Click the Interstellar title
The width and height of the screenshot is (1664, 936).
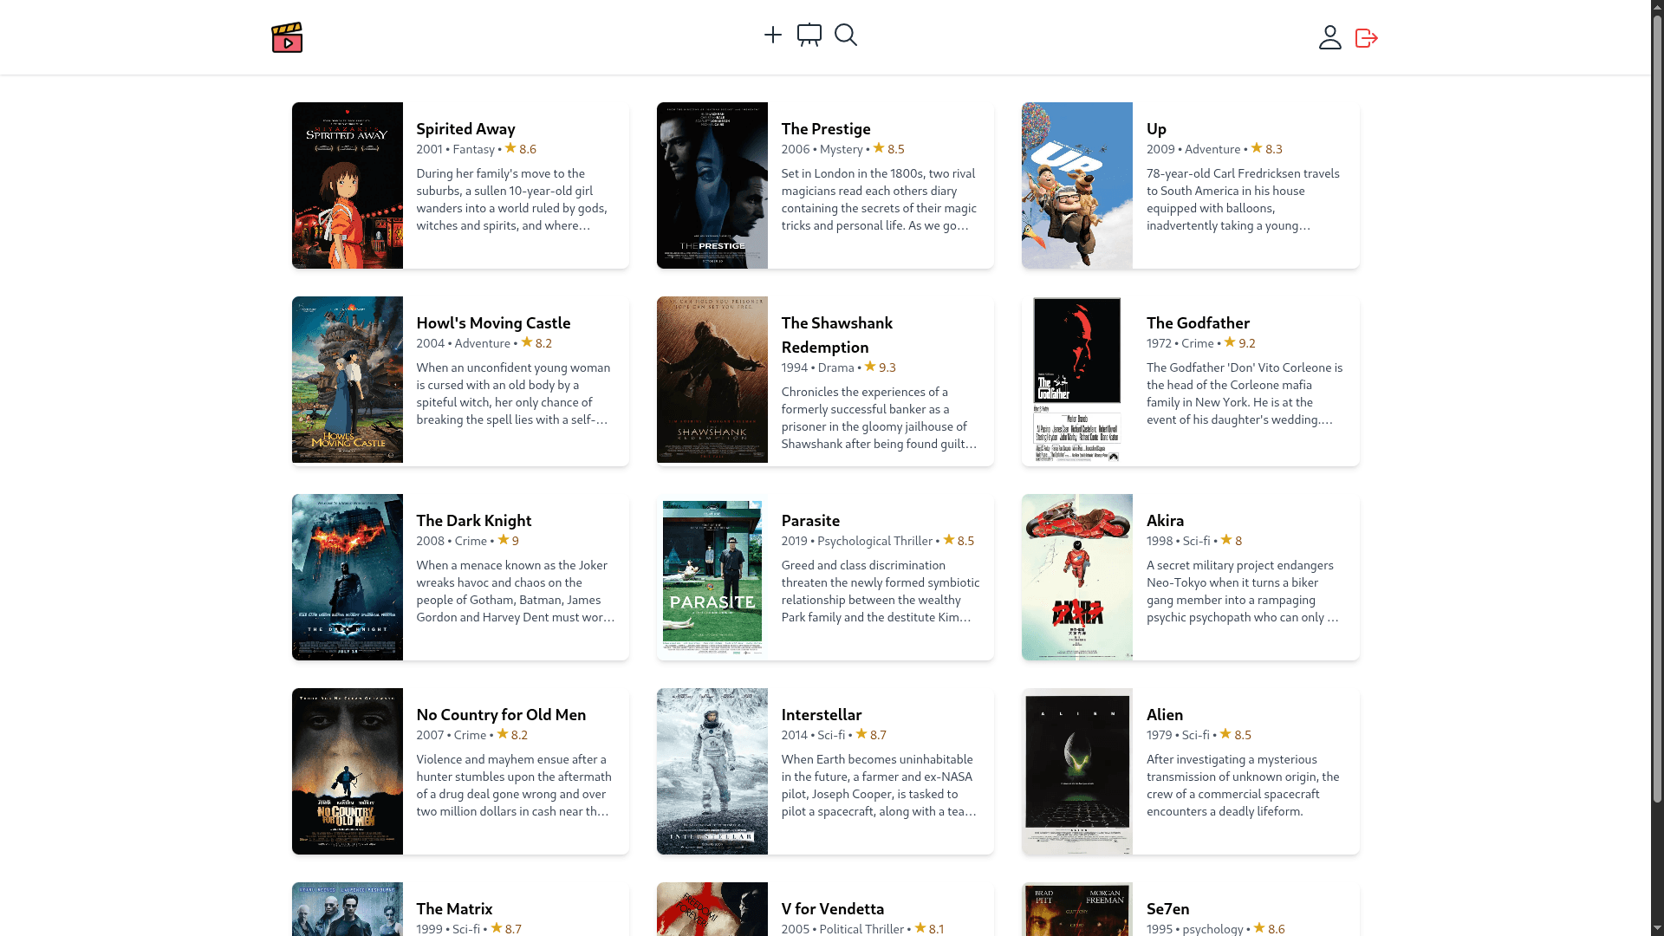point(822,715)
